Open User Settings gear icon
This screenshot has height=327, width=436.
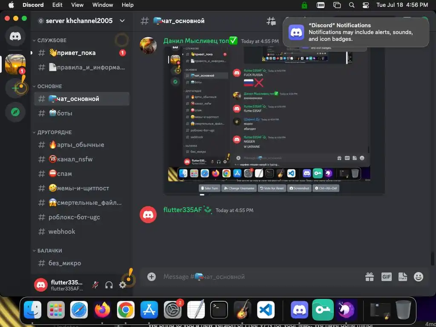point(123,285)
